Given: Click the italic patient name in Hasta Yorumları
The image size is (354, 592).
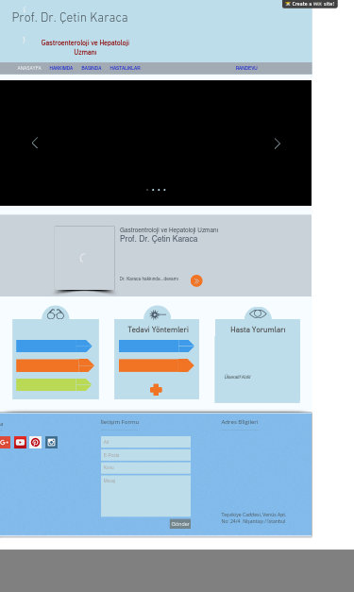Looking at the screenshot, I should point(237,377).
